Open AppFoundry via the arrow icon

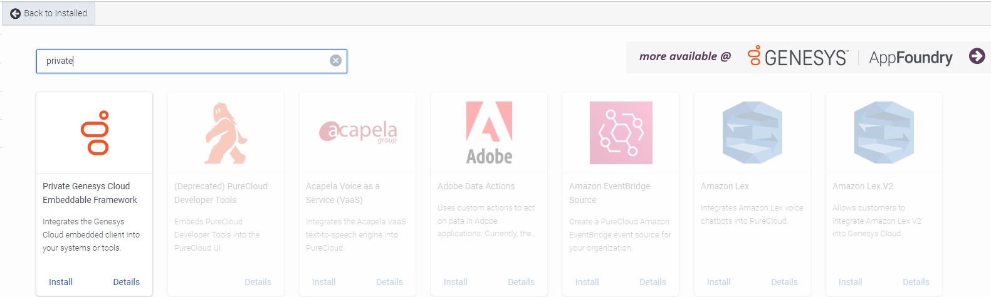tap(977, 56)
